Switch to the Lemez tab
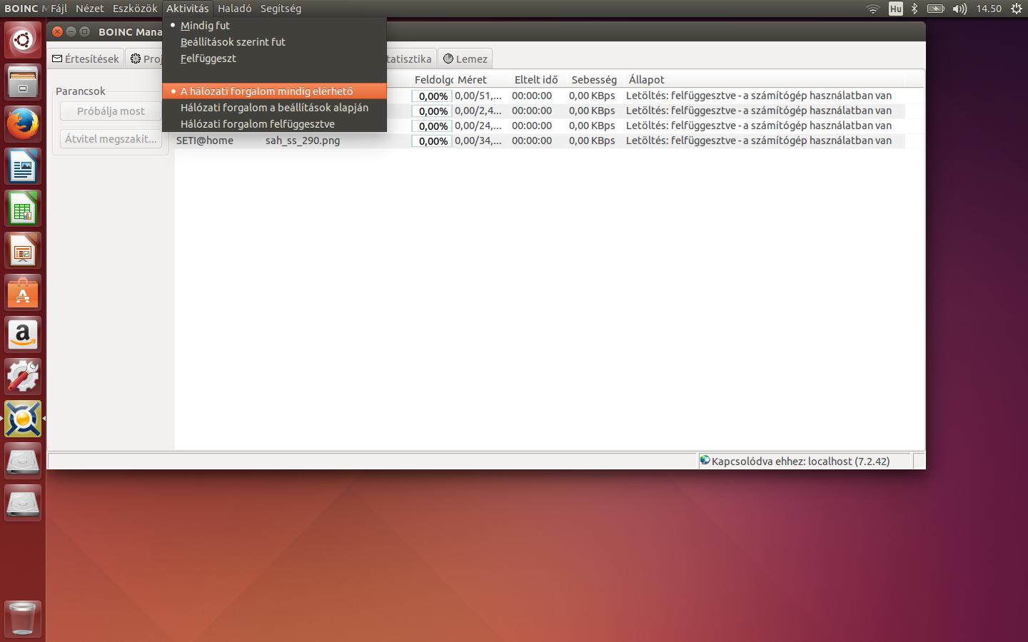Image resolution: width=1028 pixels, height=642 pixels. pos(465,58)
